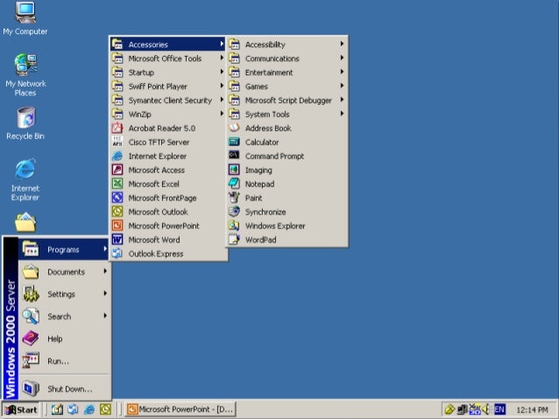Click the Outlook Express icon in Programs
This screenshot has width=559, height=419.
(x=117, y=254)
